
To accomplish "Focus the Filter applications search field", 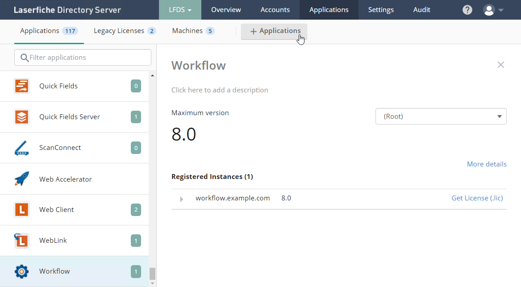I will click(x=83, y=58).
